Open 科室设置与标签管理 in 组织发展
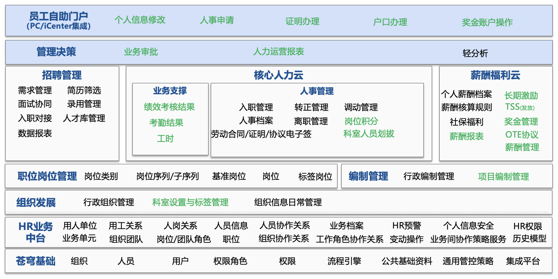The height and width of the screenshot is (279, 558). point(190,202)
